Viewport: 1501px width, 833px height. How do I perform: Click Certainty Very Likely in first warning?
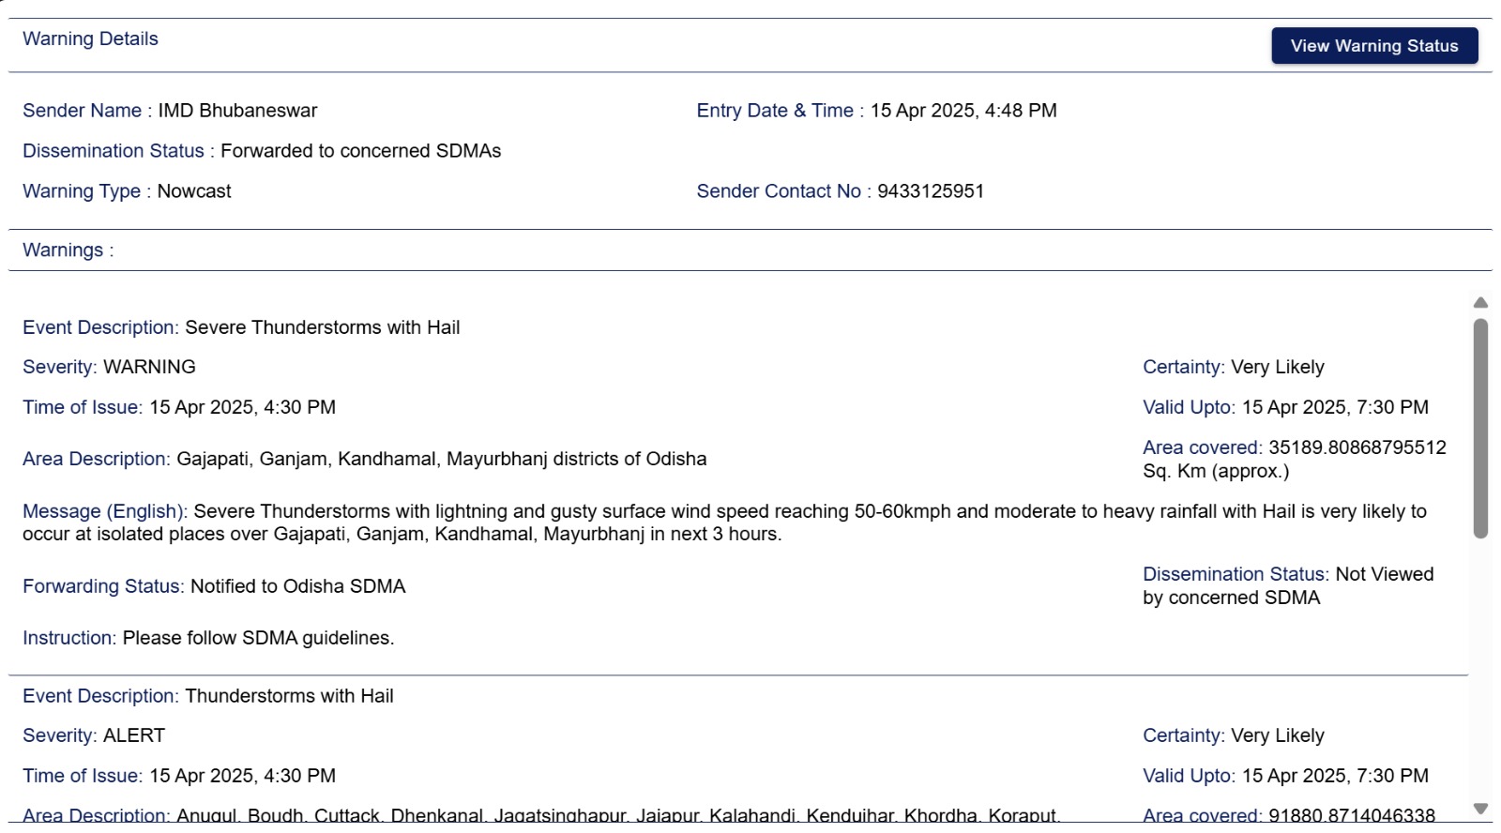pos(1277,367)
